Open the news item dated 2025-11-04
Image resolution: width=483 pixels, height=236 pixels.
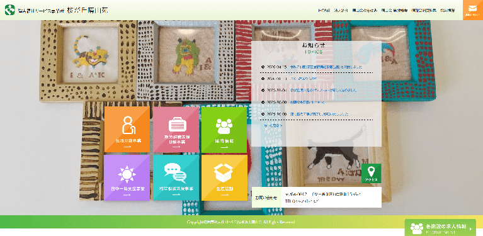[324, 90]
